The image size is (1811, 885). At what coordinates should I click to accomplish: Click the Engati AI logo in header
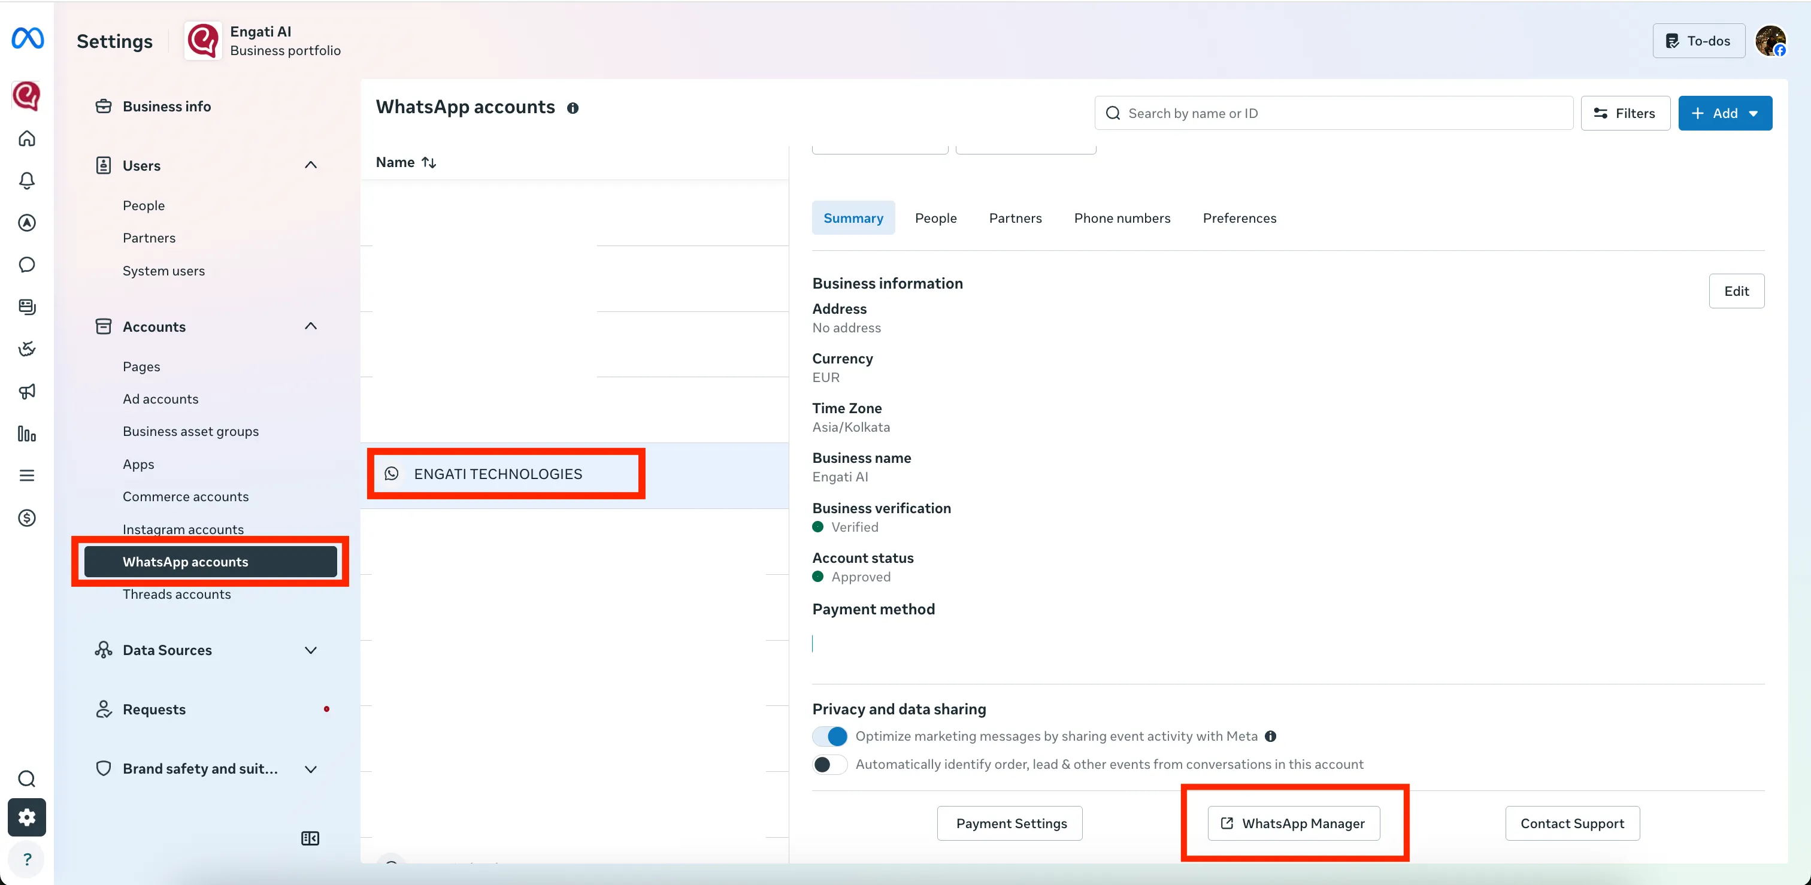tap(203, 41)
